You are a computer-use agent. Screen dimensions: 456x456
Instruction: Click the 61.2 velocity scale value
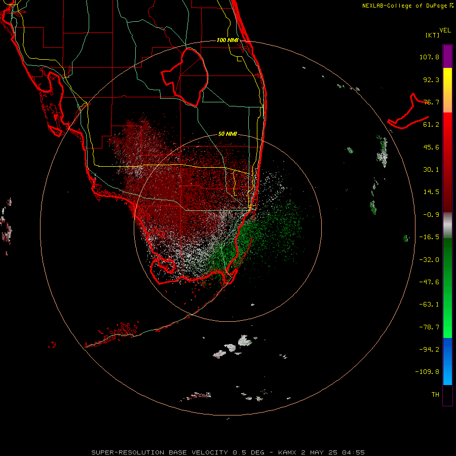(x=431, y=125)
